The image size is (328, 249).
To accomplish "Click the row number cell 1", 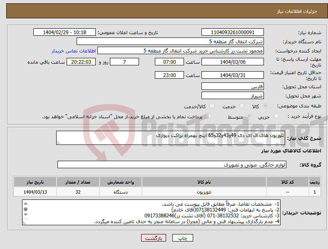I will (315, 192).
